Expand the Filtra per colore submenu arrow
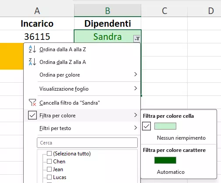This screenshot has width=221, height=183. [x=135, y=115]
